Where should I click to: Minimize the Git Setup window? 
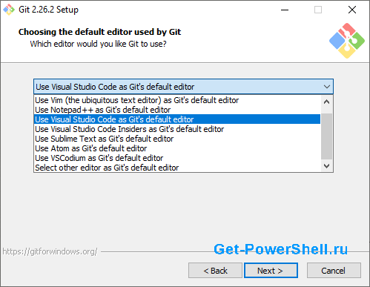click(x=285, y=10)
